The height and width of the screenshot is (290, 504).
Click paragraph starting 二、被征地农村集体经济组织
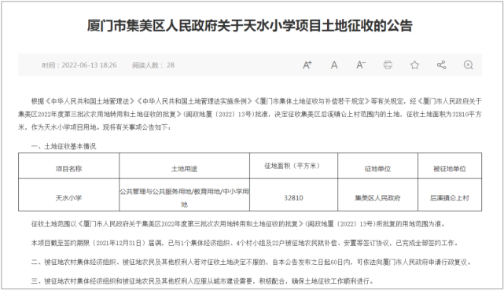coord(252,262)
